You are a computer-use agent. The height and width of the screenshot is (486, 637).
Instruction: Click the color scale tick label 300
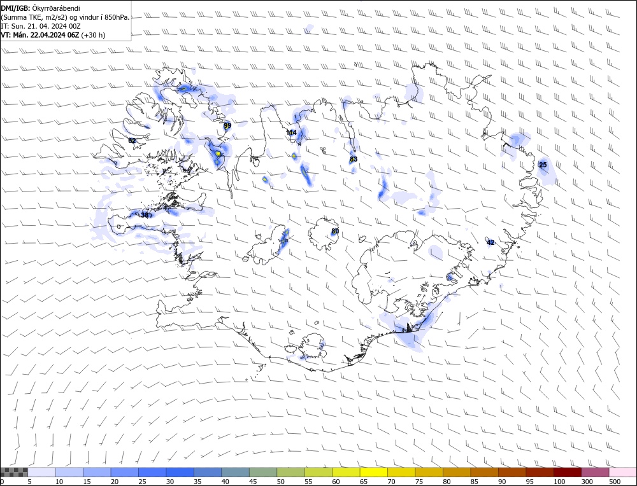pyautogui.click(x=587, y=482)
